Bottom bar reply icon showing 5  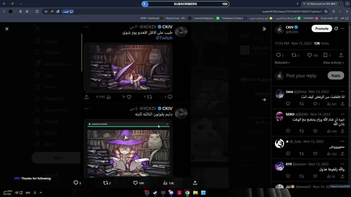coord(77,183)
